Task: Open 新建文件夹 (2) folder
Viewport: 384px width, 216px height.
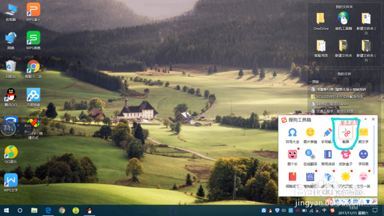Action: tap(366, 23)
